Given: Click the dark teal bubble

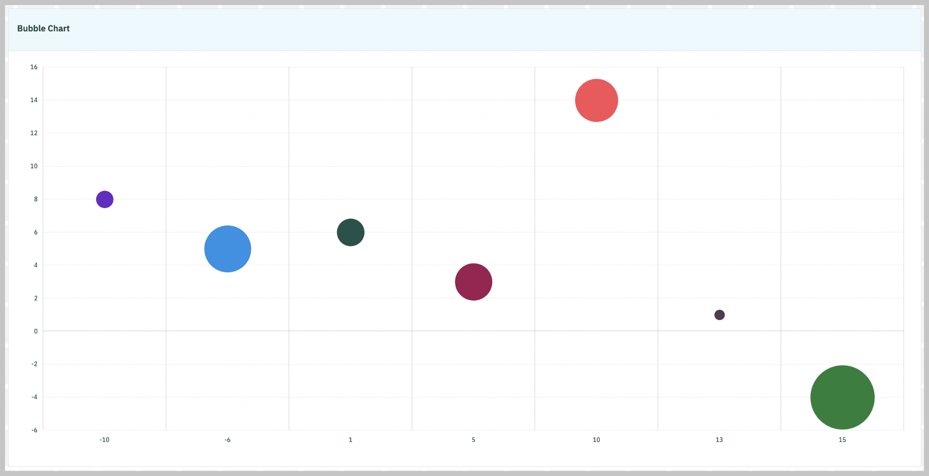Looking at the screenshot, I should click(350, 232).
